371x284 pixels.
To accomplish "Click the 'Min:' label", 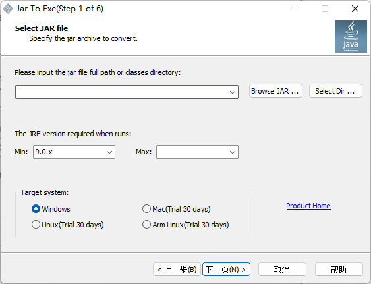I will point(21,152).
